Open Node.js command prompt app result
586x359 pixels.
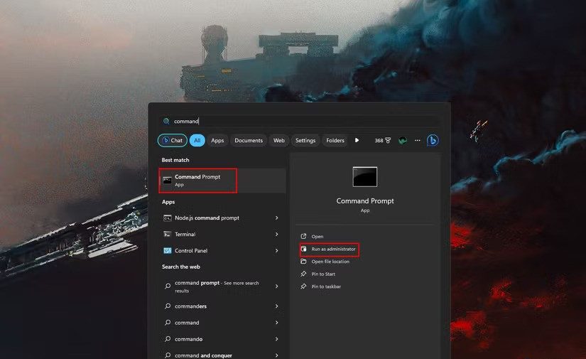222,218
